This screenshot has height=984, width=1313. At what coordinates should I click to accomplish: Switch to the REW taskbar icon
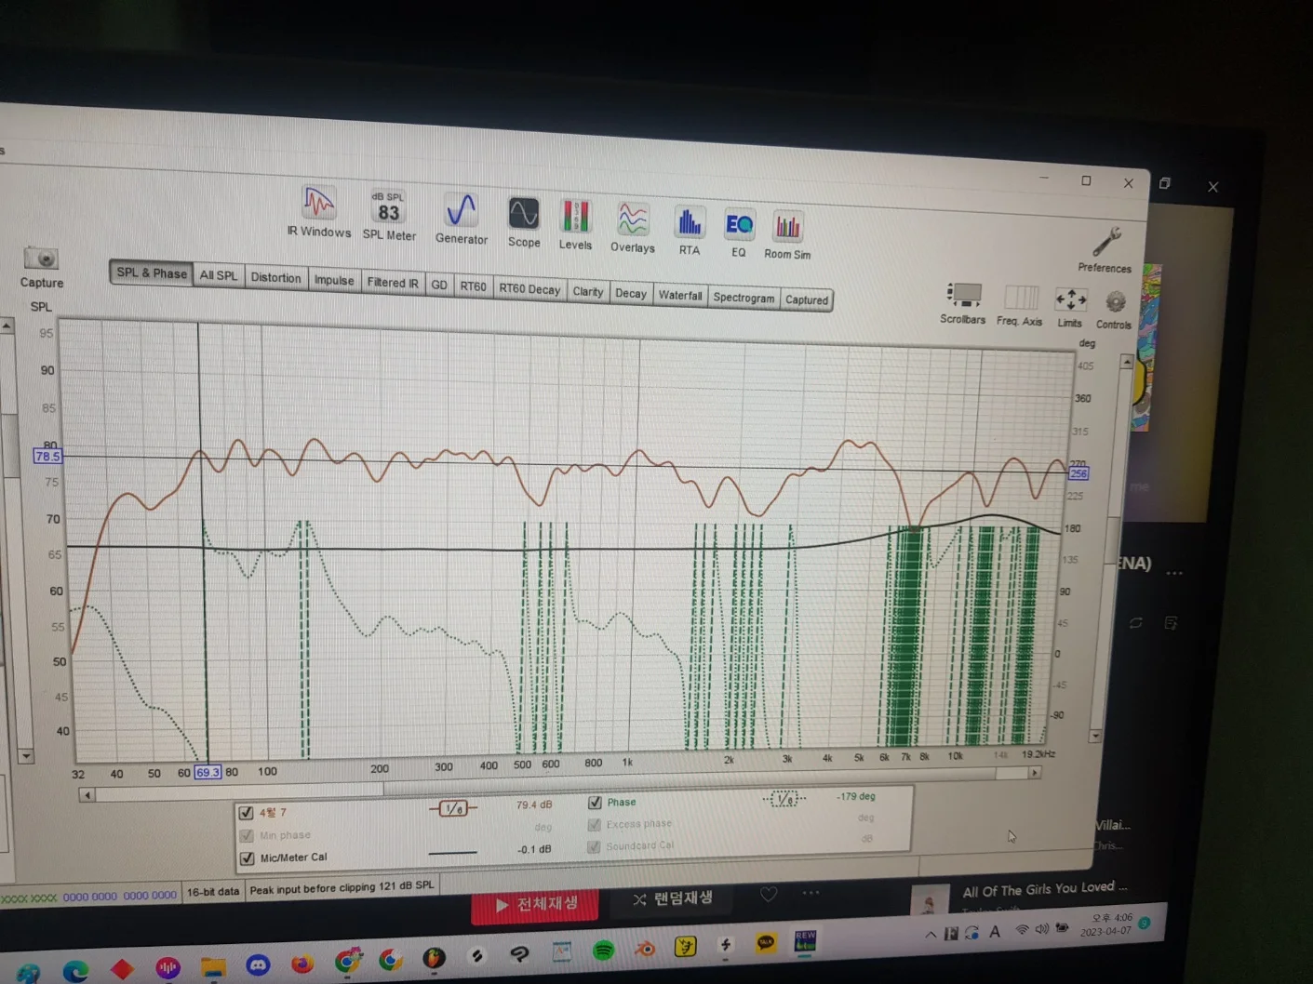tap(805, 941)
